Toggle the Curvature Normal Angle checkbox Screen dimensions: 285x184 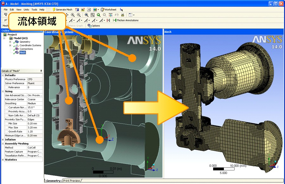7,107
